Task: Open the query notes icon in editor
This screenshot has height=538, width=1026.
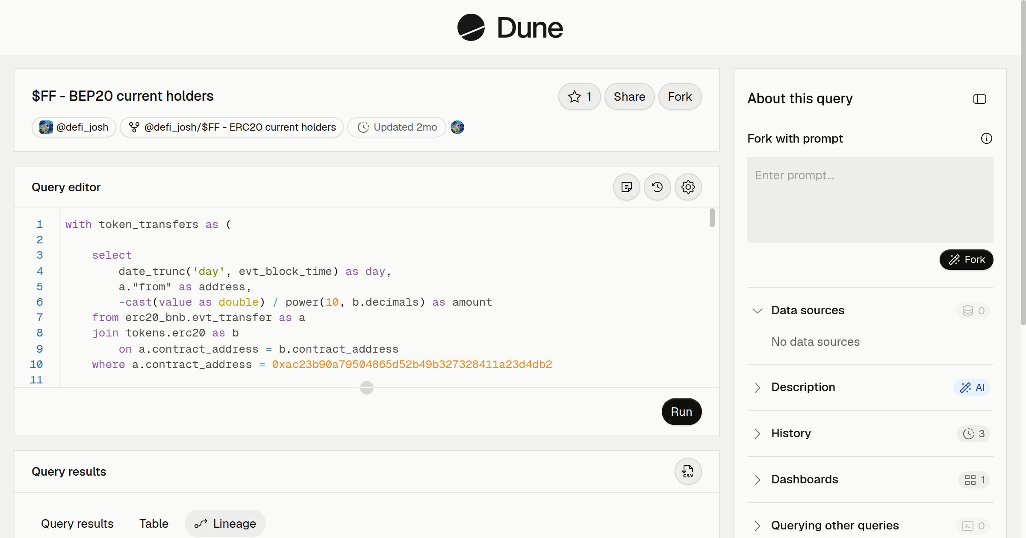Action: pyautogui.click(x=626, y=187)
